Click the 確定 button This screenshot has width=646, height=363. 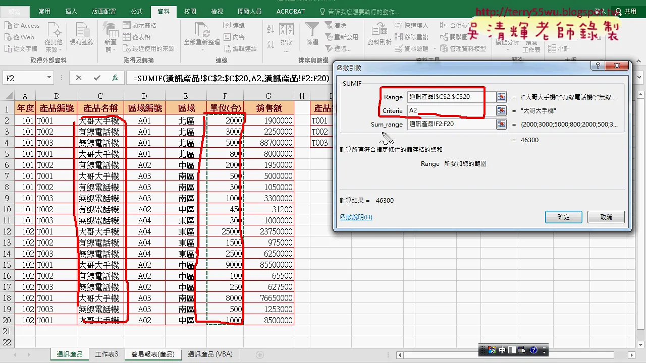[564, 217]
